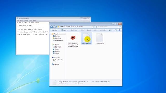The height and width of the screenshot is (93, 166).
Task: Open the Organize menu
Action: (x=55, y=30)
